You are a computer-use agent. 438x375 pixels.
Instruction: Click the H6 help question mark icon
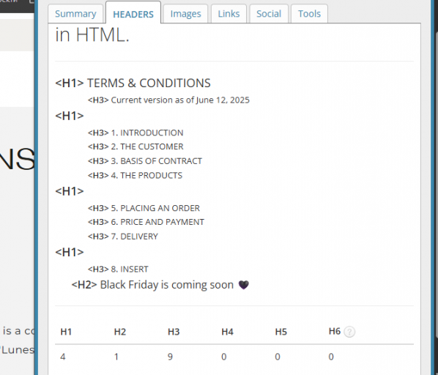point(349,332)
